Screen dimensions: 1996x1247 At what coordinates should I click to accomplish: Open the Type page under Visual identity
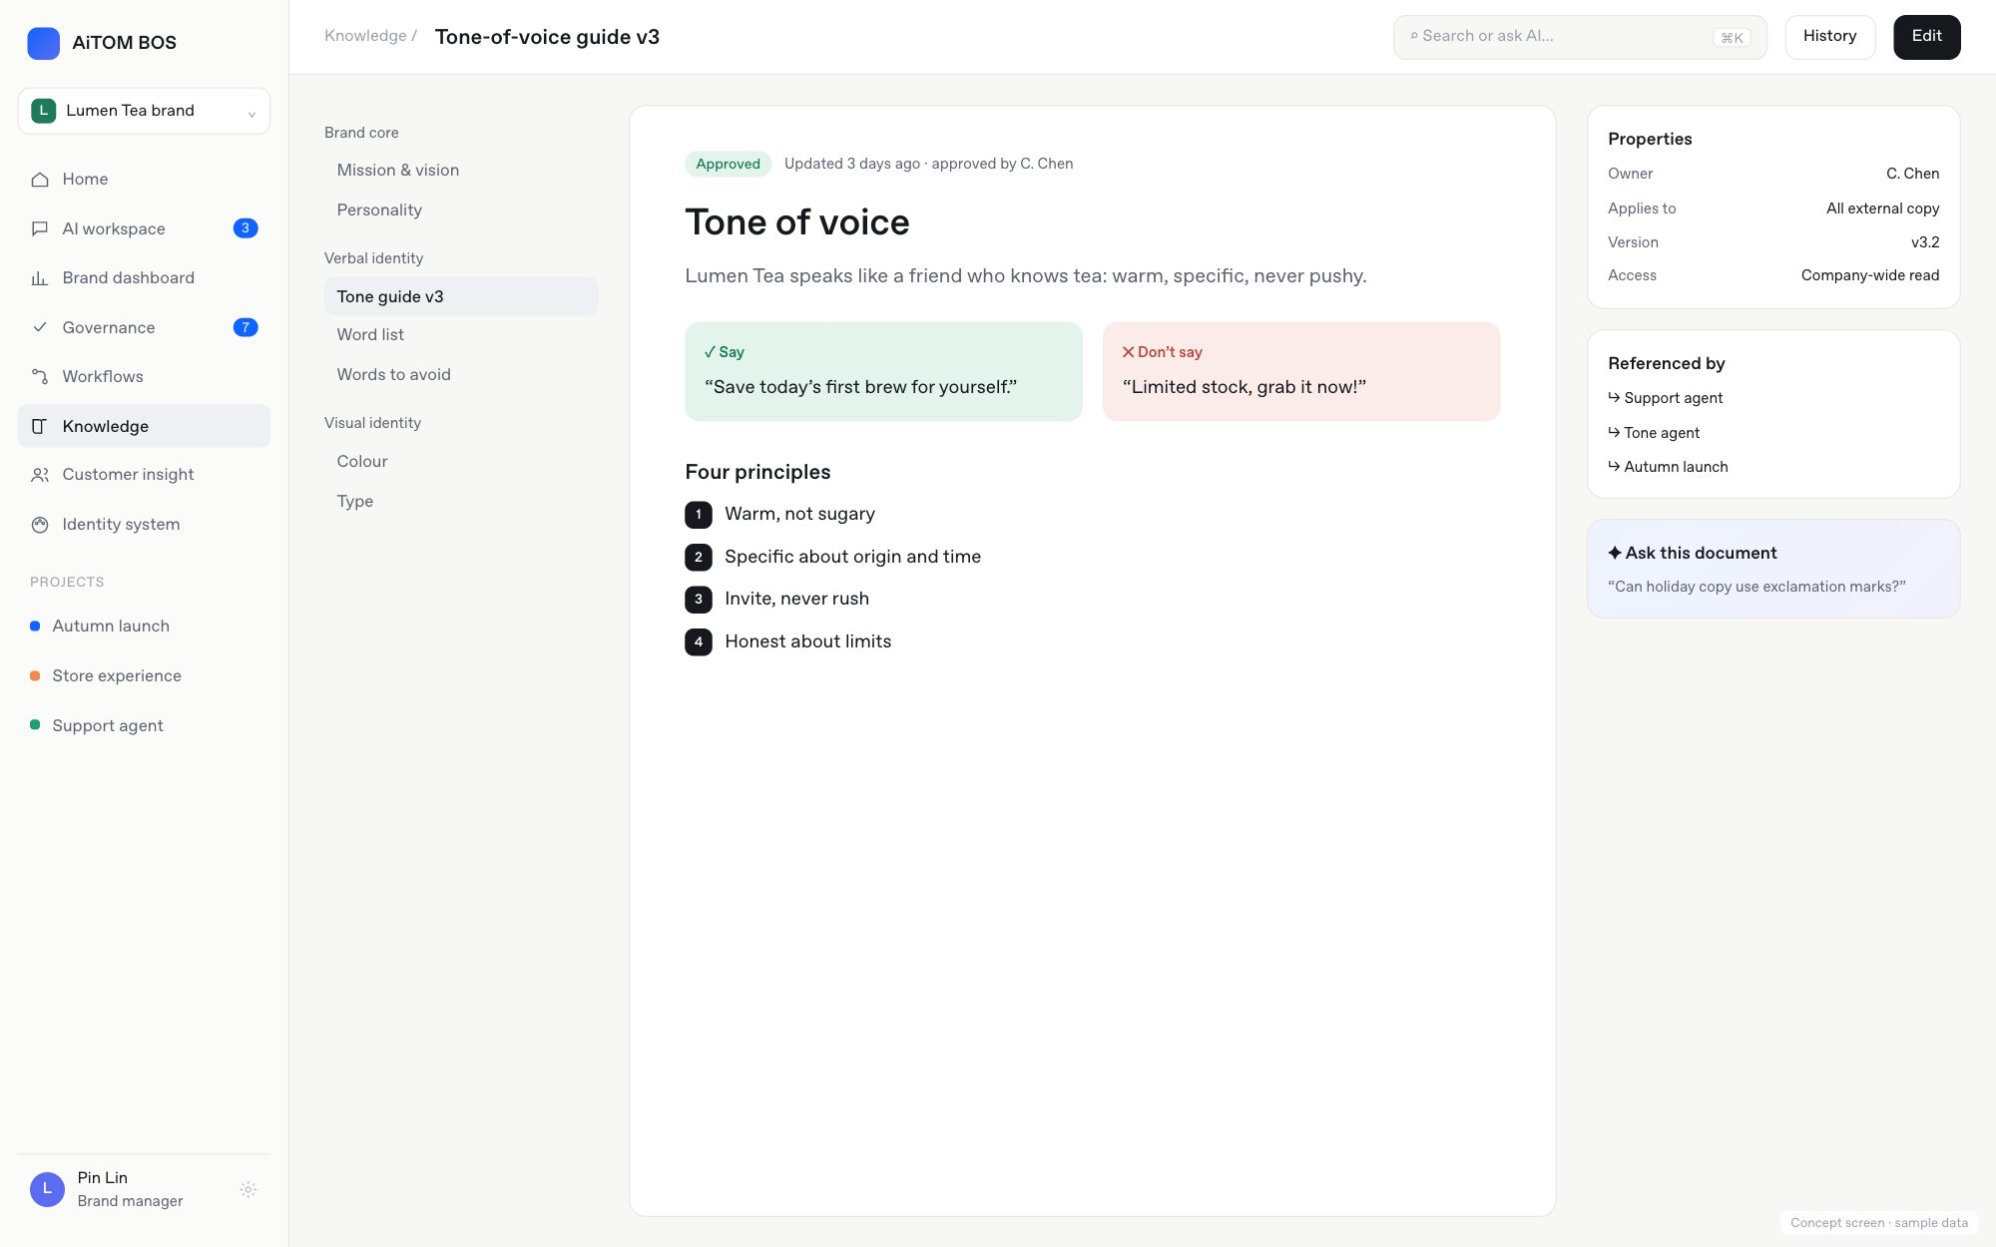pos(355,502)
